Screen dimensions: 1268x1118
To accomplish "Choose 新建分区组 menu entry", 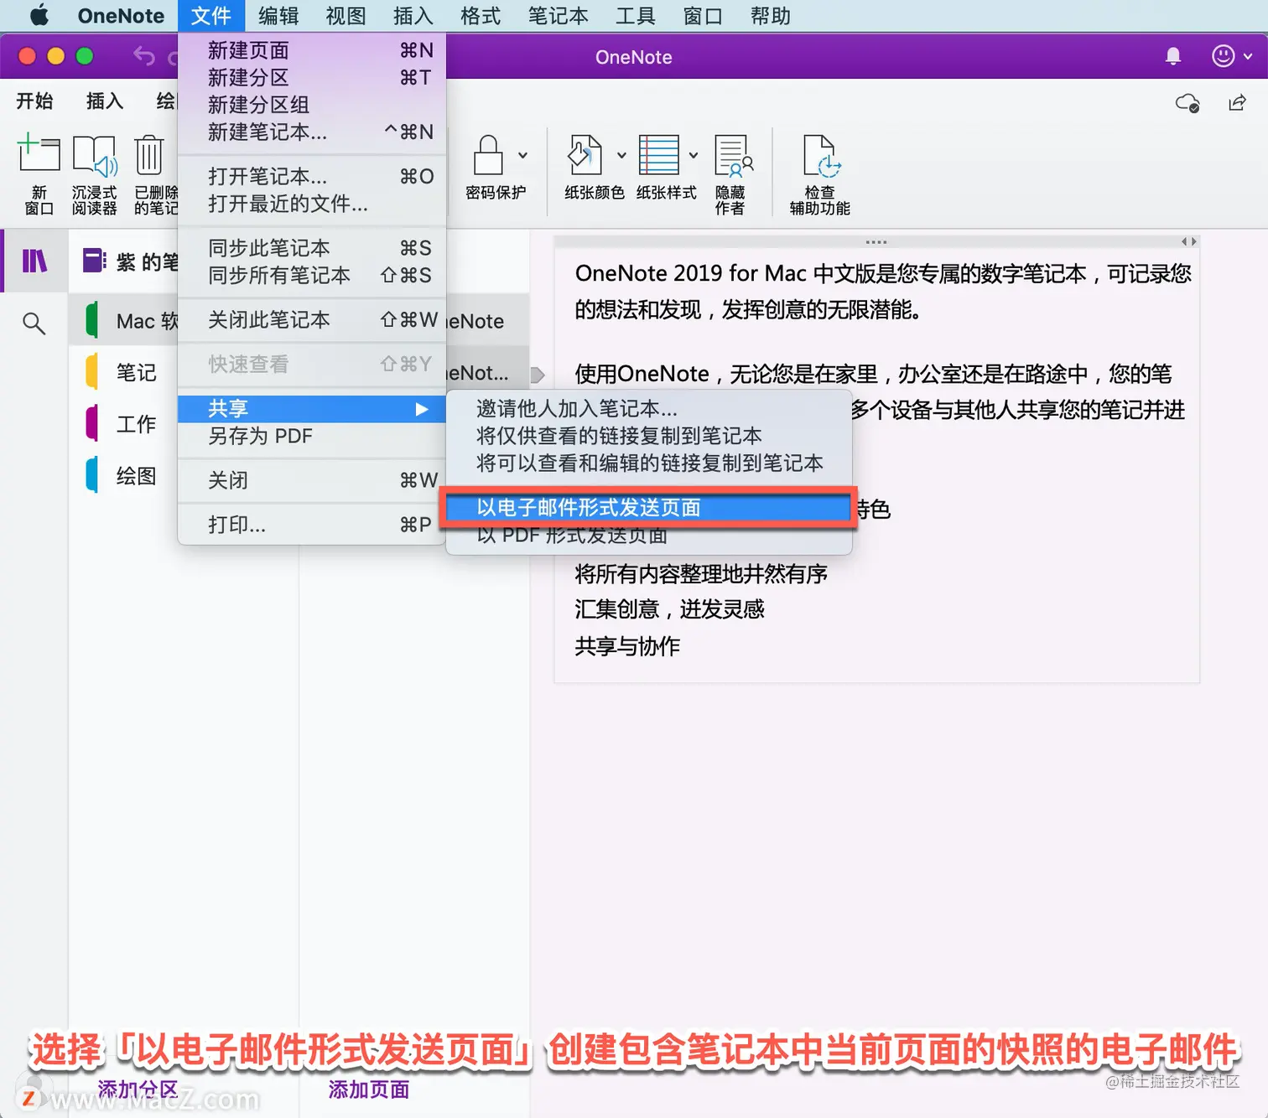I will pos(312,105).
